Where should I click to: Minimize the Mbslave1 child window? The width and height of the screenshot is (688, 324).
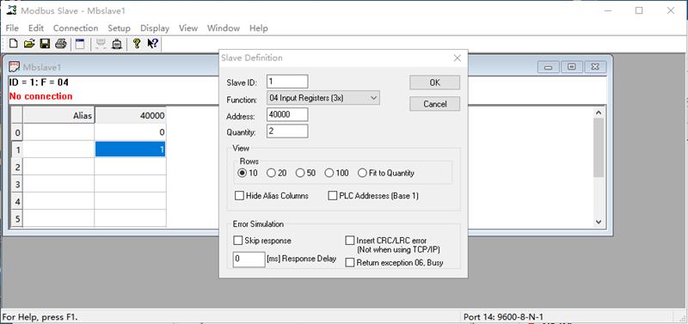pos(549,67)
